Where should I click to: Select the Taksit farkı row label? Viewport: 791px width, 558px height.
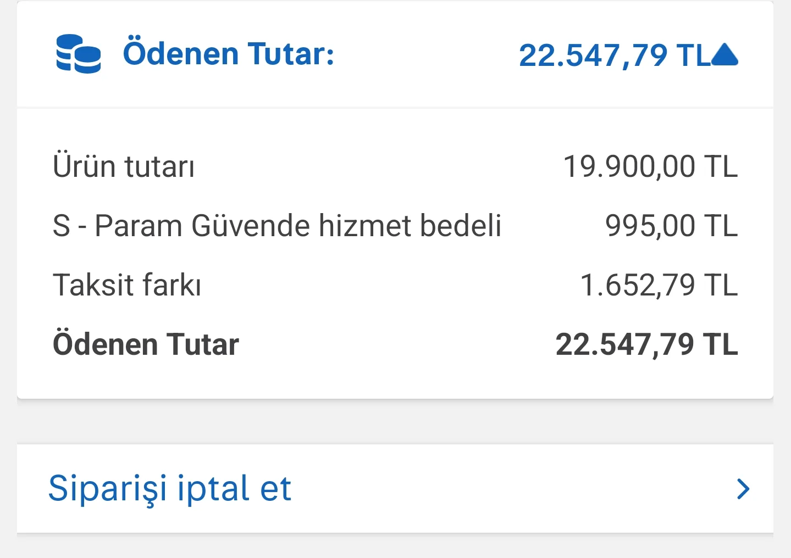[127, 285]
